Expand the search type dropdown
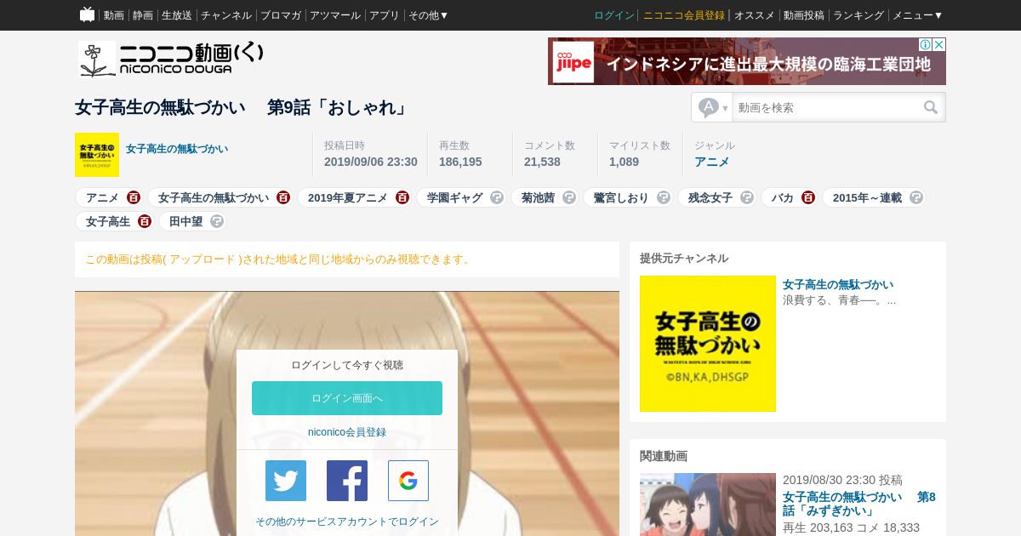1021x536 pixels. [x=713, y=107]
